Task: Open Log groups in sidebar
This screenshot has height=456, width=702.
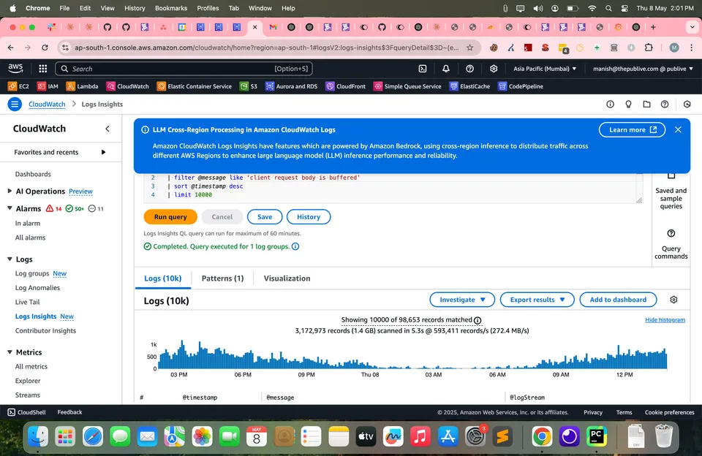Action: pyautogui.click(x=32, y=273)
